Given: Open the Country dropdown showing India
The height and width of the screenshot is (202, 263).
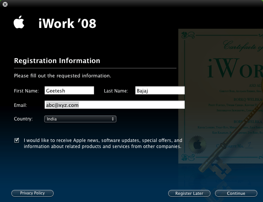Looking at the screenshot, I should pos(80,119).
